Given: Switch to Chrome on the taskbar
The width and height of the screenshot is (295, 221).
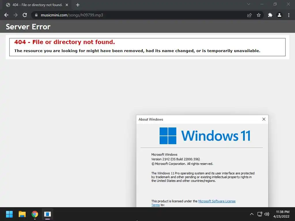Looking at the screenshot, I should (35, 214).
